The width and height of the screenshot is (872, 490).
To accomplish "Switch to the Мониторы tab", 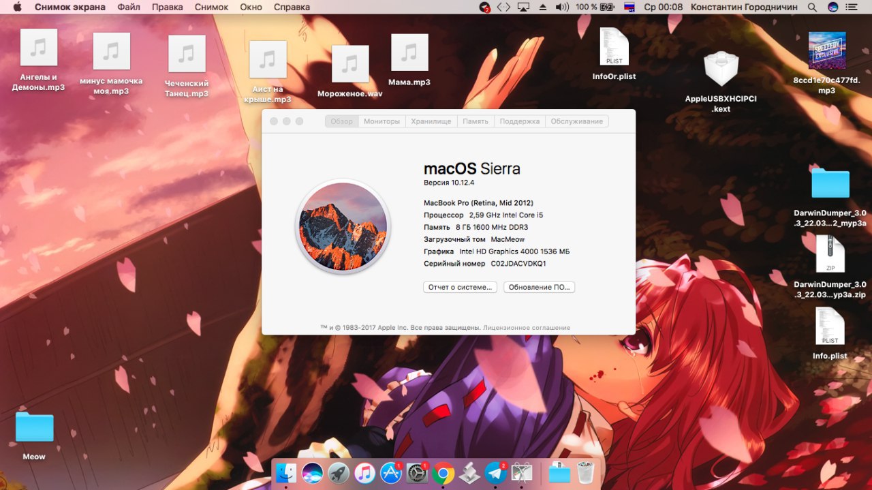I will [x=382, y=121].
